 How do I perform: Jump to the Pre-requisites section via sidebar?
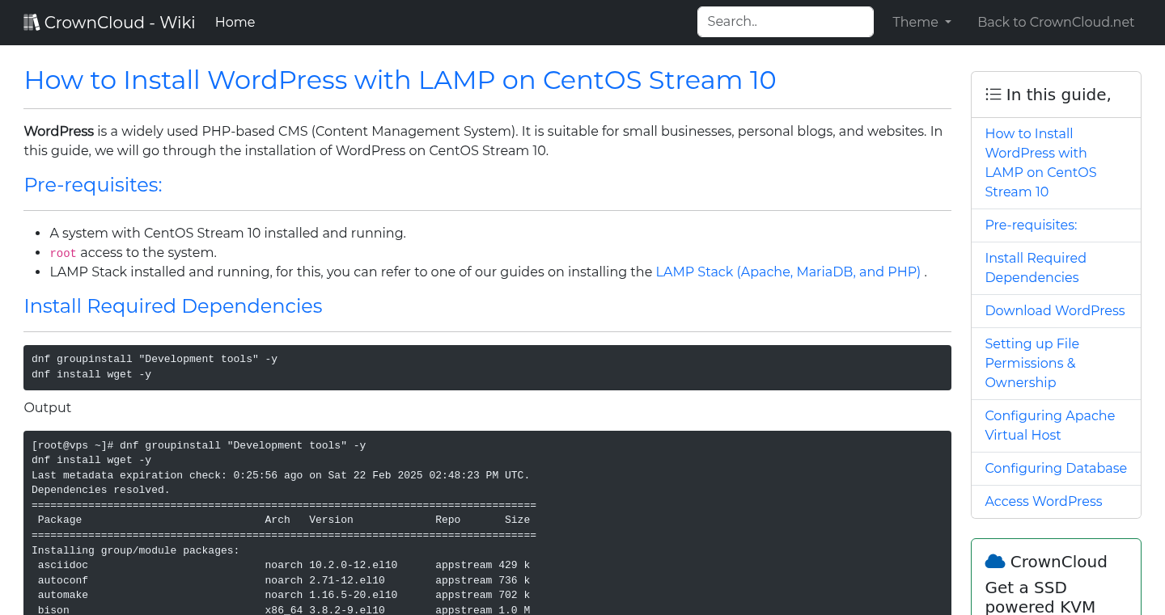(1031, 225)
